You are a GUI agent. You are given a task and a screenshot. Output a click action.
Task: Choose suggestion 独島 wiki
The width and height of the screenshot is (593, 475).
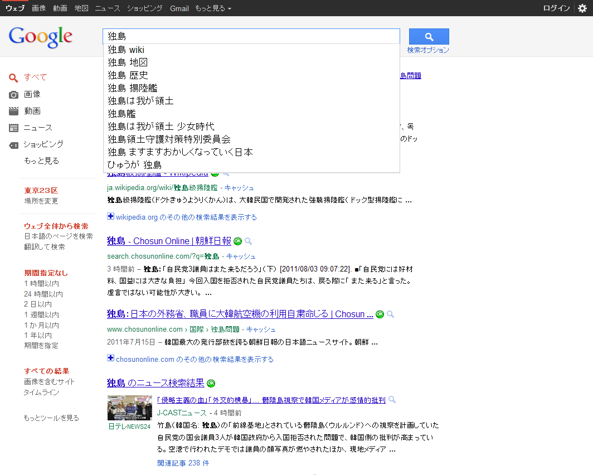click(x=251, y=50)
